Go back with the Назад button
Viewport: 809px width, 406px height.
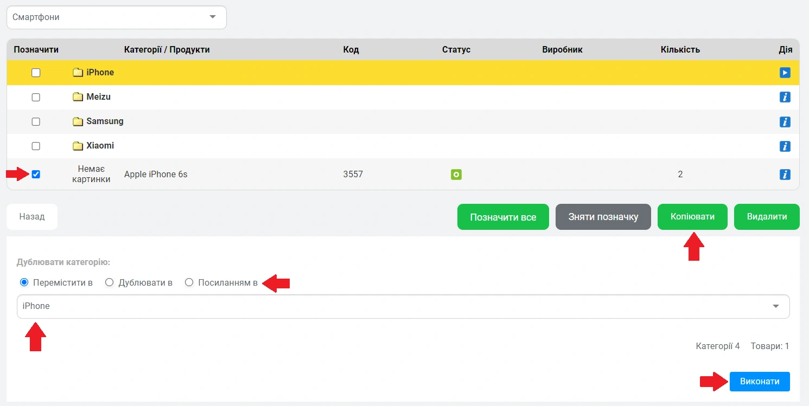[x=32, y=217]
